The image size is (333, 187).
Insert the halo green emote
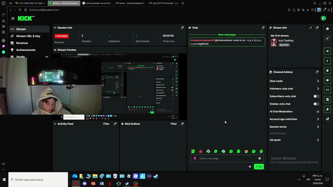click(x=193, y=151)
